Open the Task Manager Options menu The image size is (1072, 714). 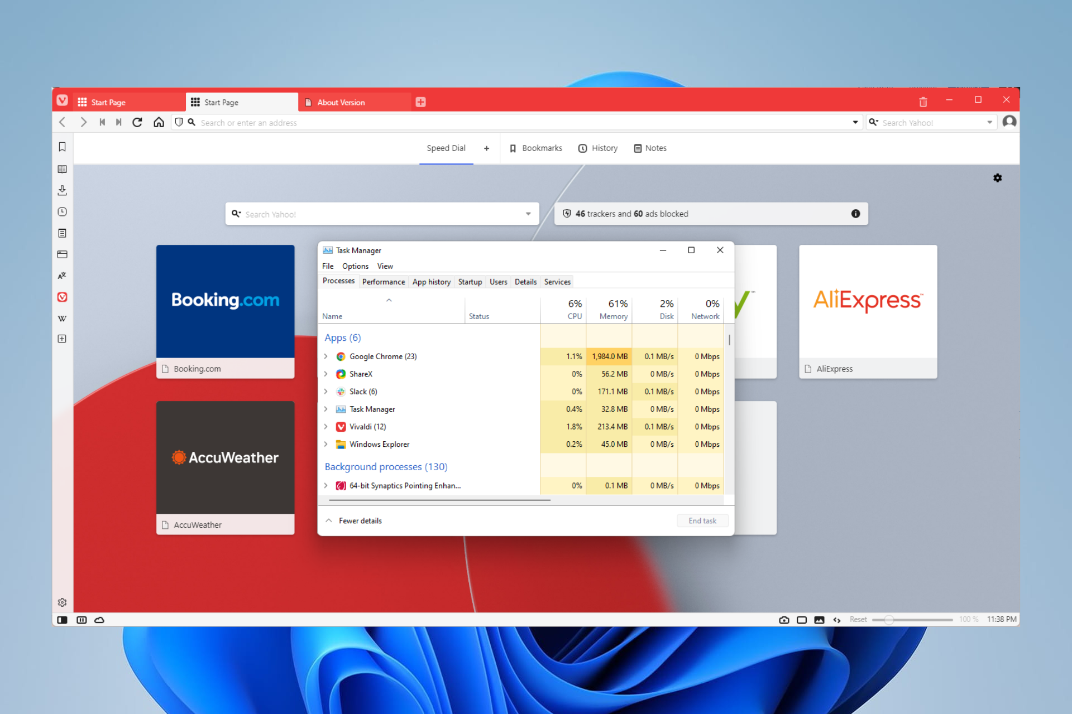point(355,266)
